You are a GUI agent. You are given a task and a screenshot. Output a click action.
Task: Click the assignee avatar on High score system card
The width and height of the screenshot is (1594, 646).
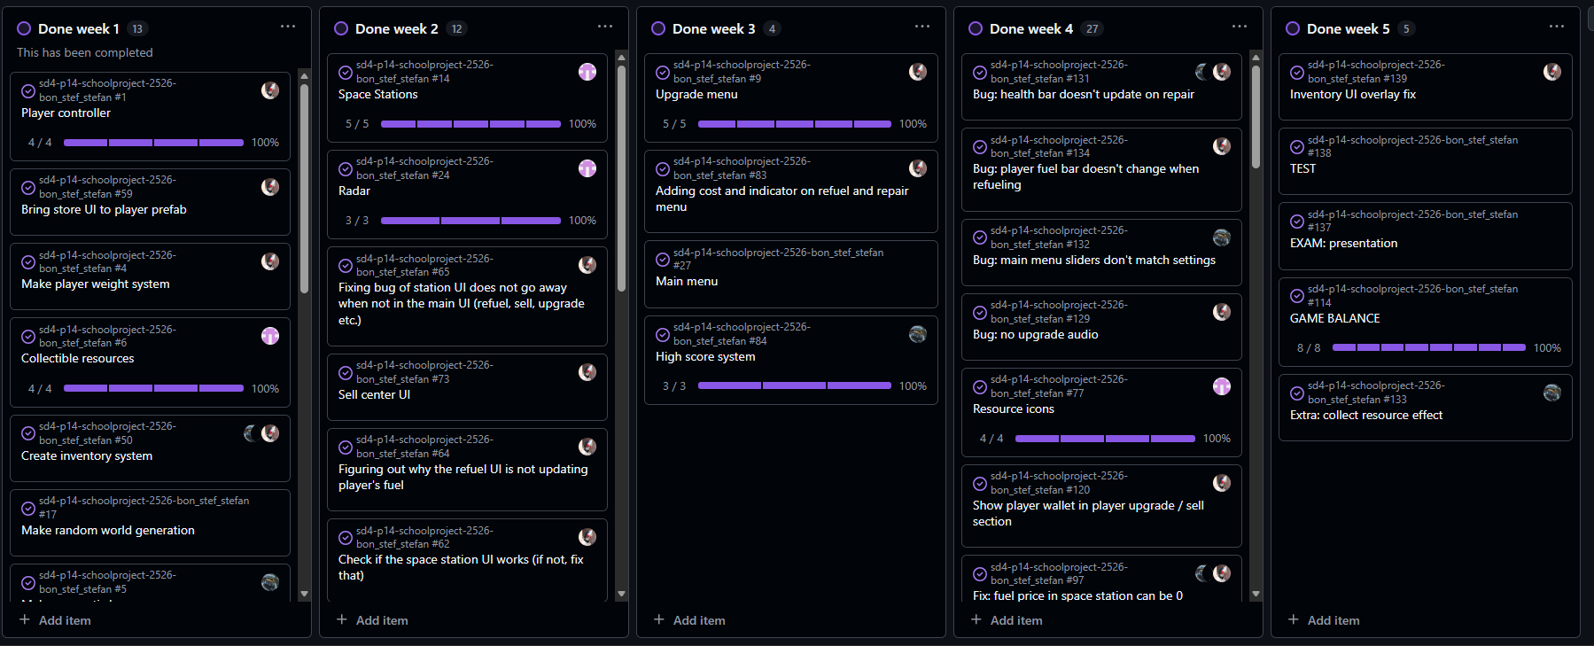pos(918,334)
